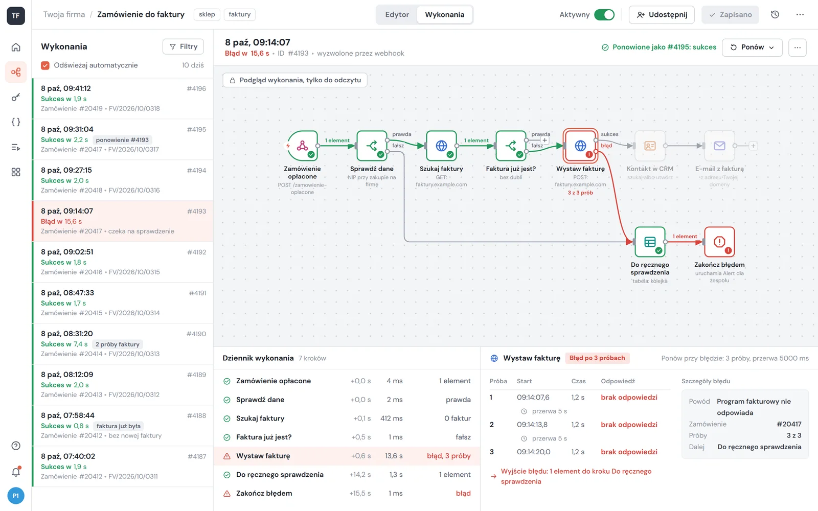Viewport: 818px width, 511px height.
Task: Select the Zakończ błędem log row
Action: [347, 494]
